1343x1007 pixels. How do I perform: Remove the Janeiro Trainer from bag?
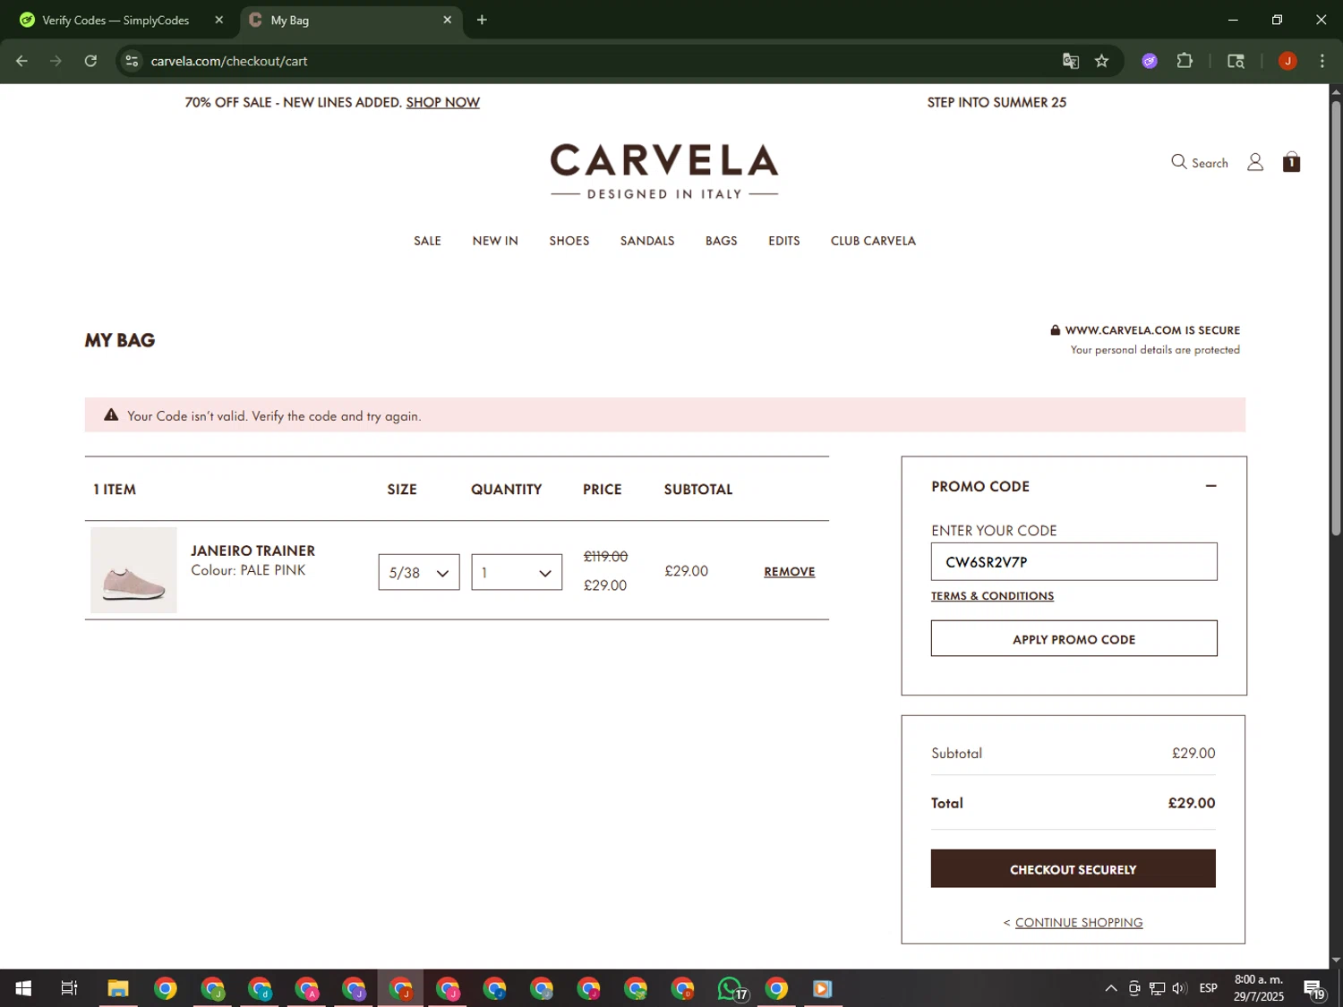click(789, 572)
